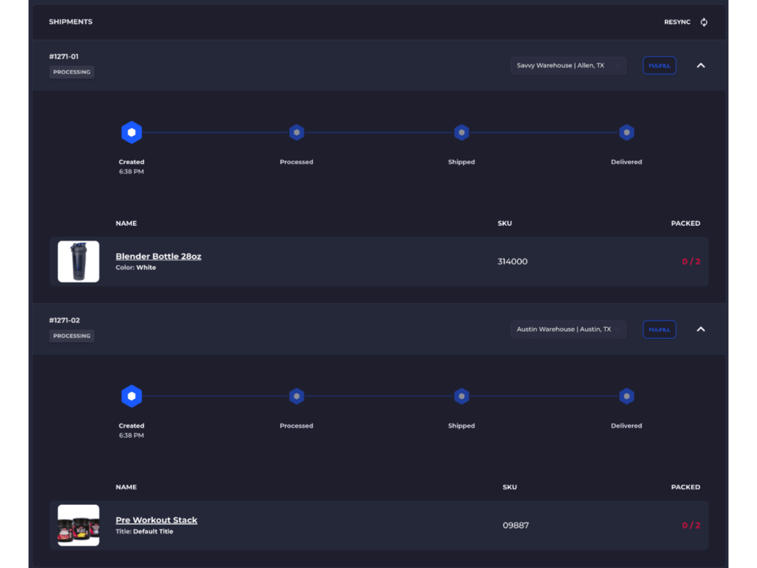Click the Title: Default Title variant text

click(144, 532)
